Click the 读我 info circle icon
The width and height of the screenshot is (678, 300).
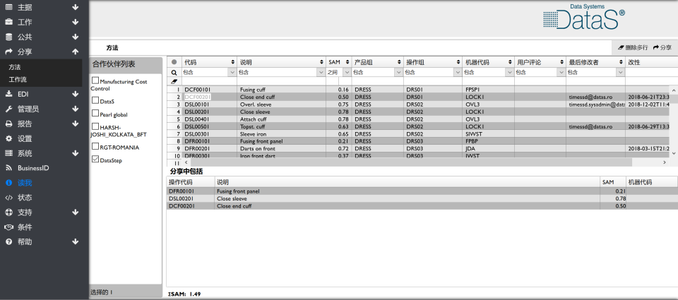point(8,183)
